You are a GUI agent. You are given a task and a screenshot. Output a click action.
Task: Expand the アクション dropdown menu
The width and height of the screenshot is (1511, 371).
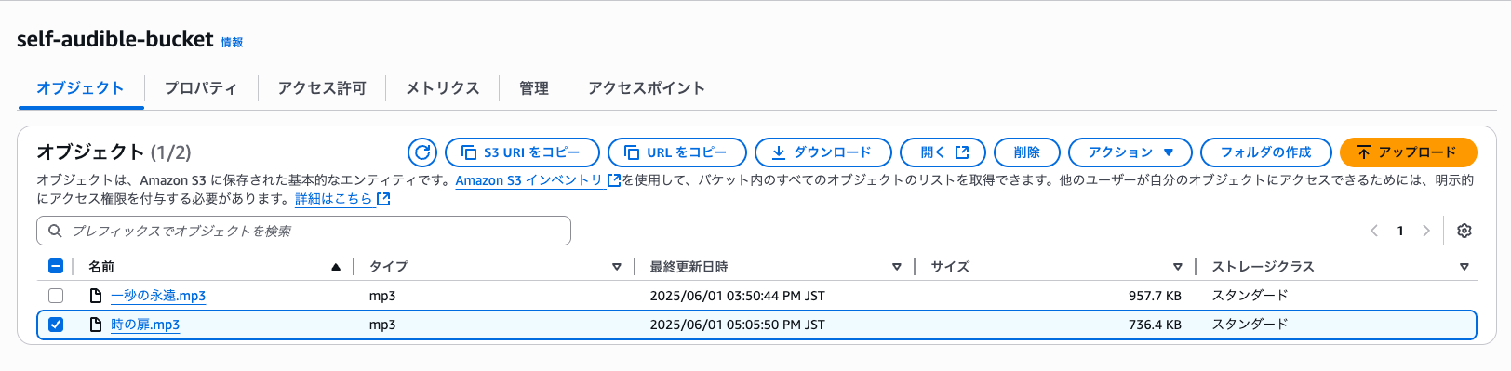click(1130, 152)
